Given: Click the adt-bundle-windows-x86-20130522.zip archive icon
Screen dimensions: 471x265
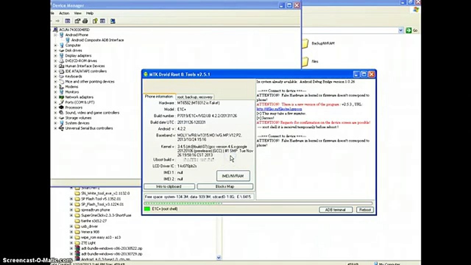Looking at the screenshot, I should [77, 248].
